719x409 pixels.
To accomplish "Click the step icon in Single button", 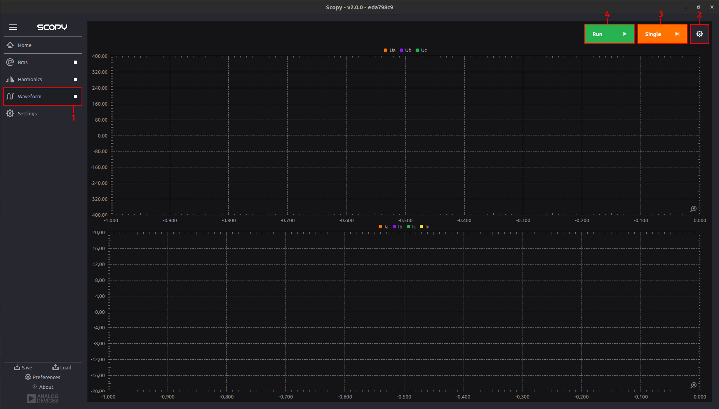I will pyautogui.click(x=677, y=34).
